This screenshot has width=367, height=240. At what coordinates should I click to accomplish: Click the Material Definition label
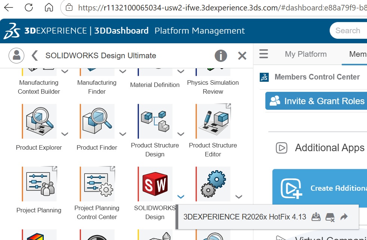coord(155,85)
